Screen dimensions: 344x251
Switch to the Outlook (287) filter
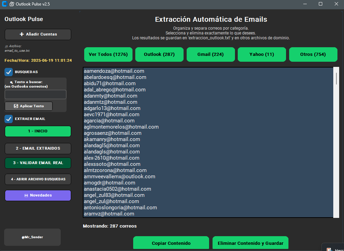[x=159, y=54]
